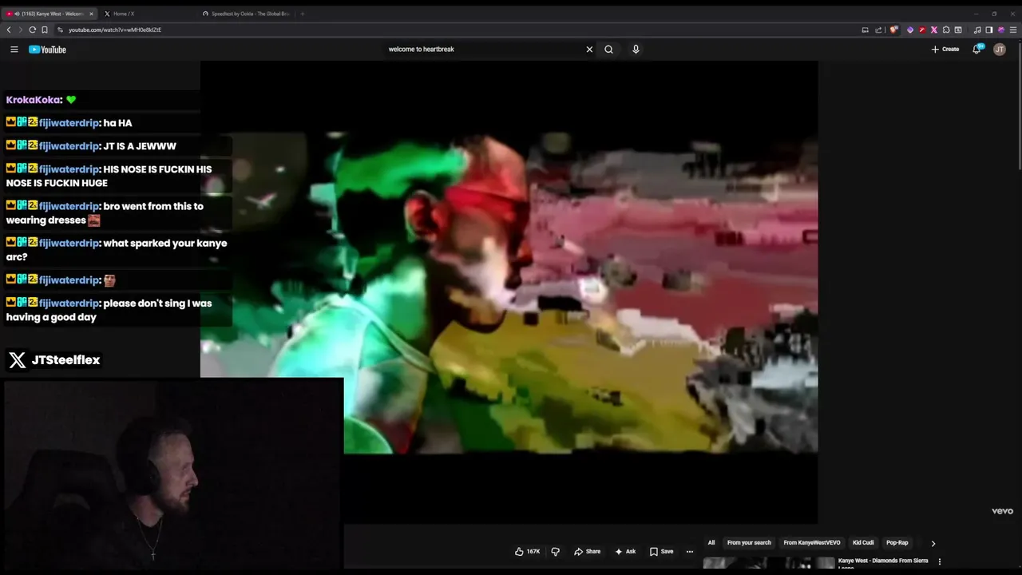Open the pink X extension icon

[934, 30]
